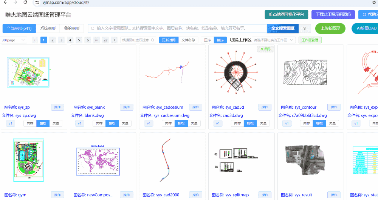Open 操作 menu for sys_blank

tap(127, 107)
